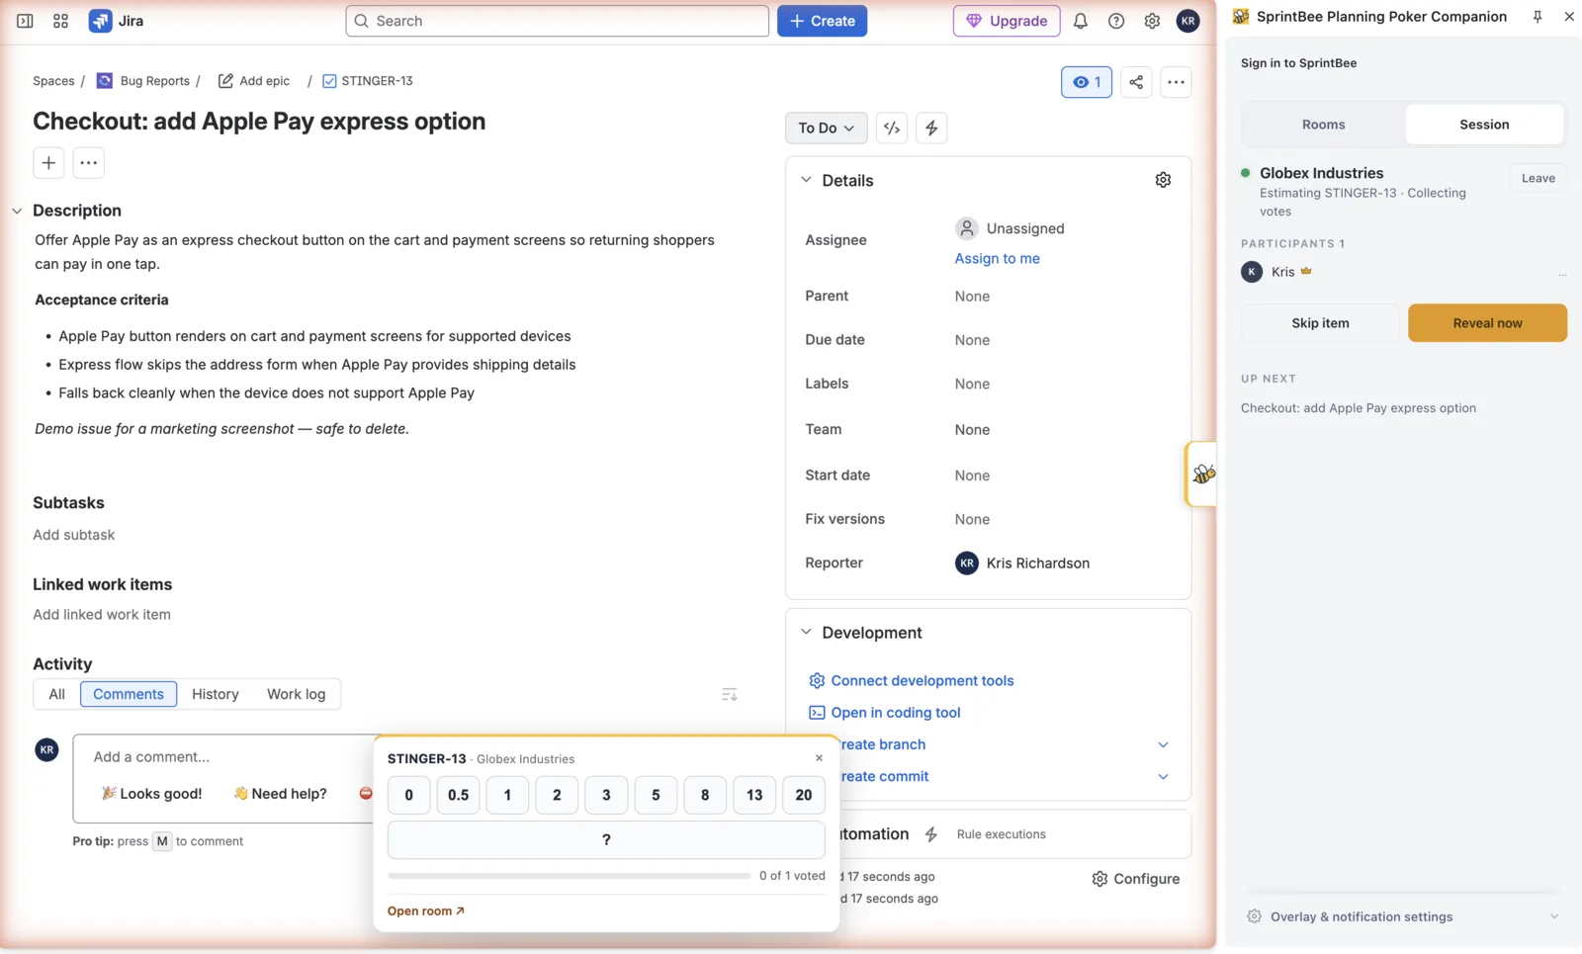Open Jira settings gear in top bar
The image size is (1582, 954).
(x=1152, y=21)
